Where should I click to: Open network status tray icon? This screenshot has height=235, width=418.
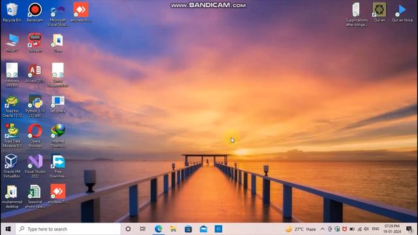point(360,229)
